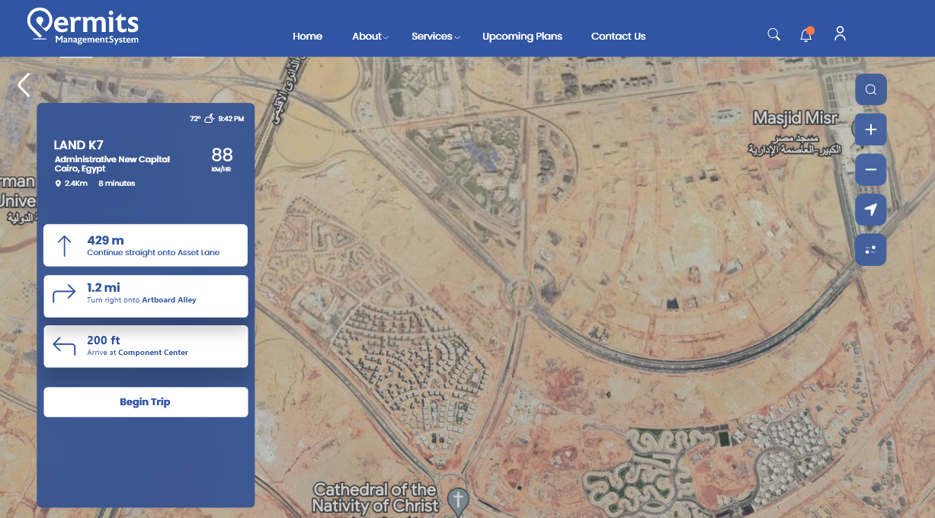Image resolution: width=935 pixels, height=518 pixels.
Task: Click the locate-me navigation arrow button
Action: pos(870,210)
